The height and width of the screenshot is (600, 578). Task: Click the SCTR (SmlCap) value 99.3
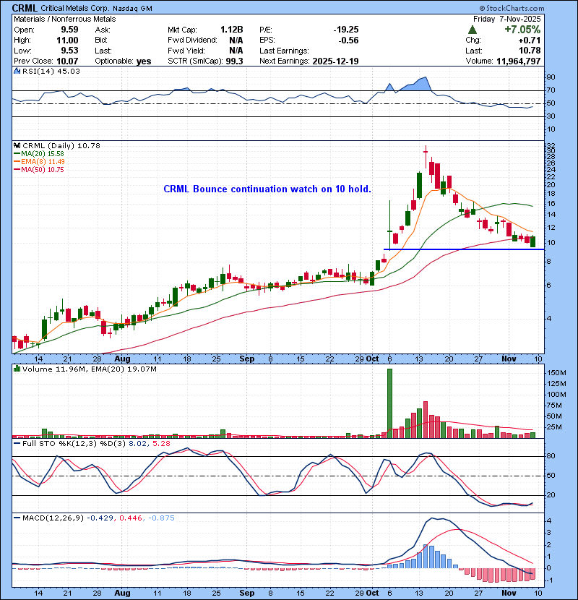pos(234,61)
